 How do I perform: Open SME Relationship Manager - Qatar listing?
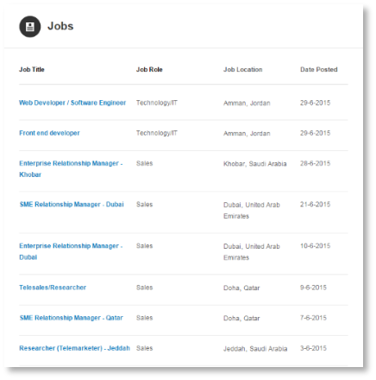(x=71, y=318)
